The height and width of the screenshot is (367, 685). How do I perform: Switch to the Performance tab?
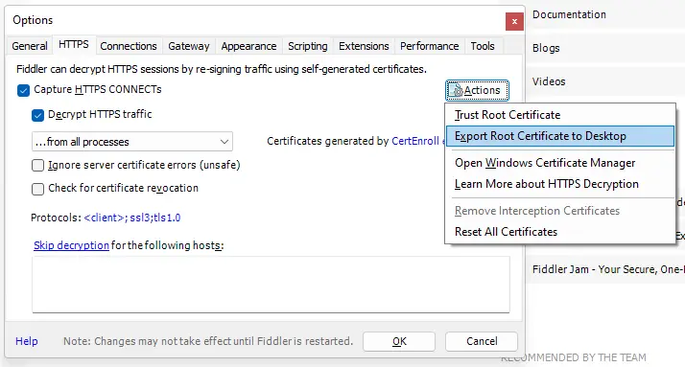pyautogui.click(x=430, y=46)
